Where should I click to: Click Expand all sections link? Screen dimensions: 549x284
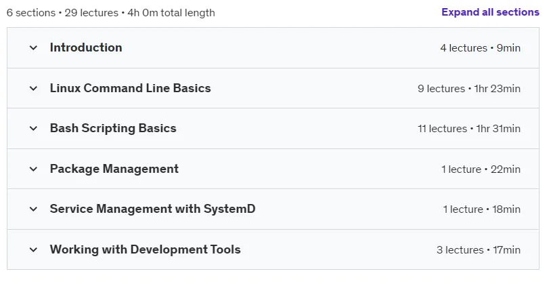pyautogui.click(x=490, y=12)
